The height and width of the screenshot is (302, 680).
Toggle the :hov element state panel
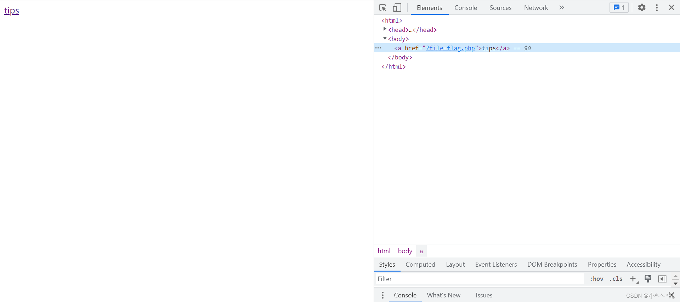point(596,279)
